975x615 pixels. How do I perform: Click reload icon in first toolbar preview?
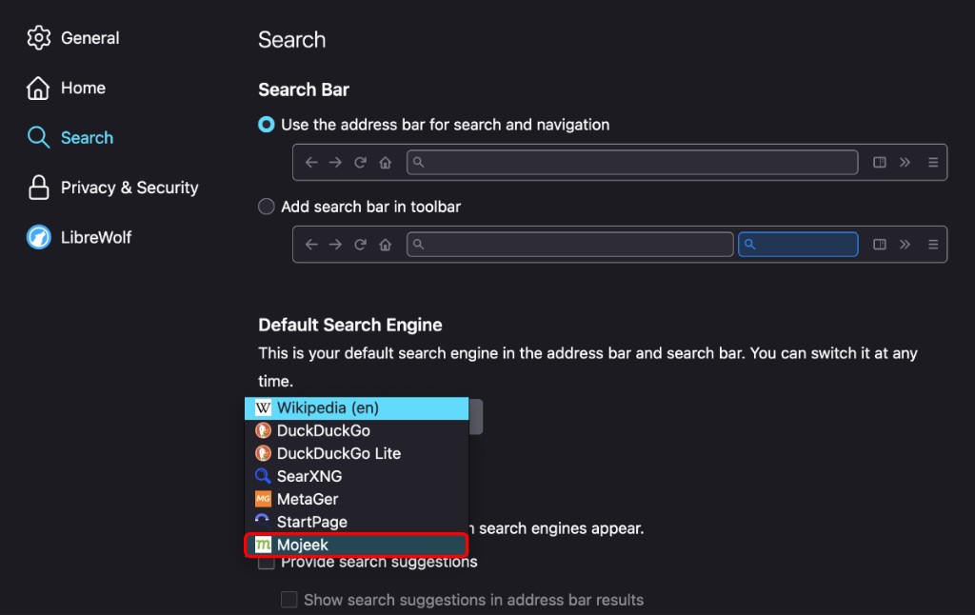coord(360,162)
